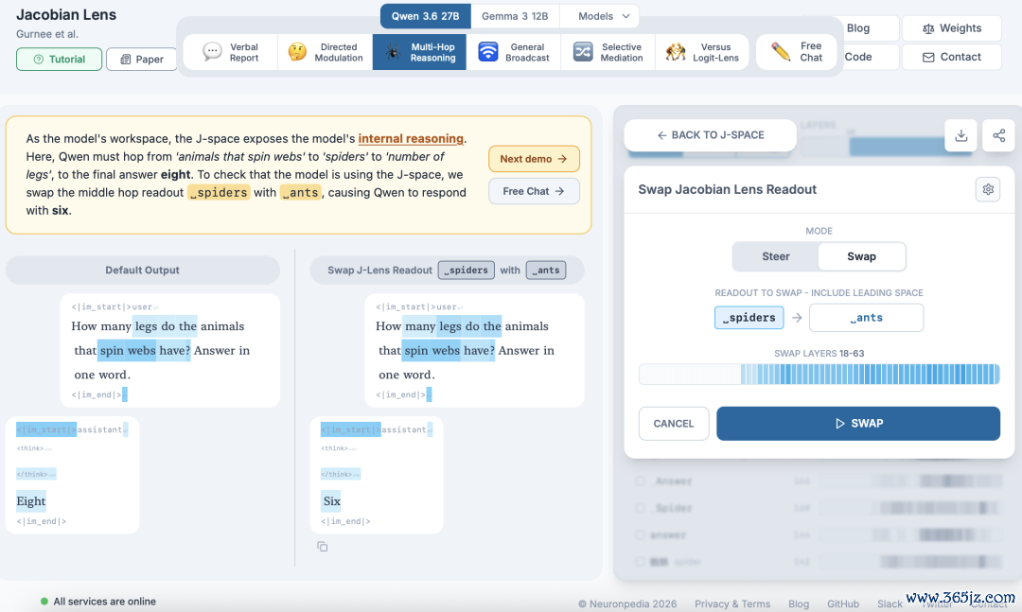Go back to J-Space
This screenshot has width=1022, height=612.
[x=711, y=135]
